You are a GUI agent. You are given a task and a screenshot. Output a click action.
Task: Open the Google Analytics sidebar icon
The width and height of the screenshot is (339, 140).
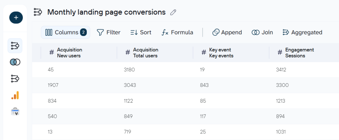(x=15, y=95)
